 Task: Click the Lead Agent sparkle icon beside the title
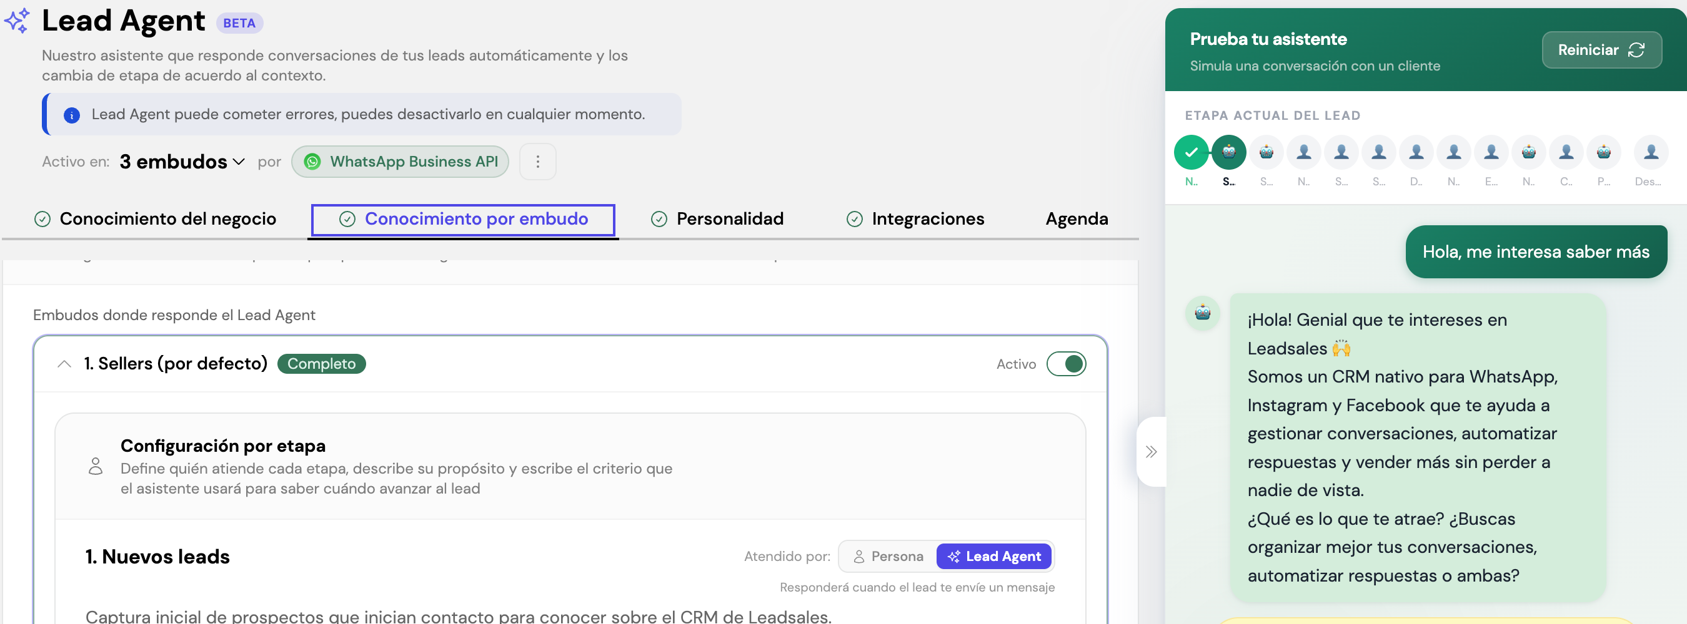click(17, 21)
